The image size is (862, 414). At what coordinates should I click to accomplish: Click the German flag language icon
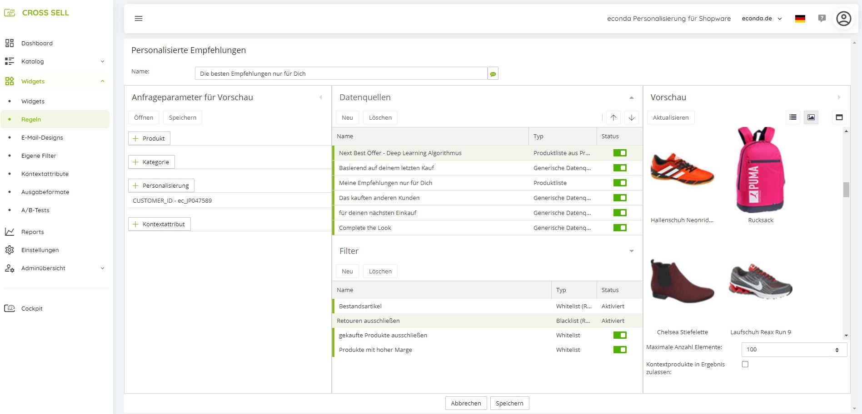[x=800, y=19]
